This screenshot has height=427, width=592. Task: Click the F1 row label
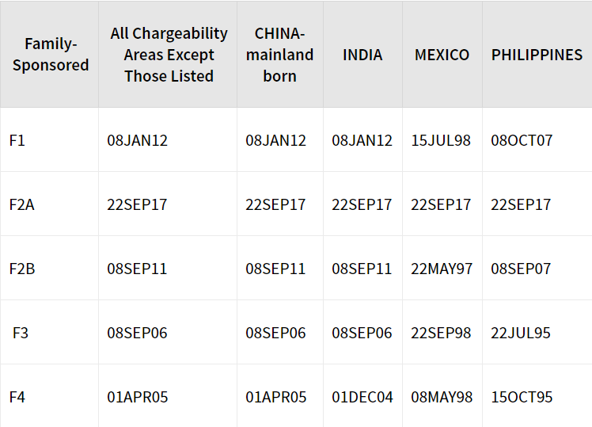(17, 140)
